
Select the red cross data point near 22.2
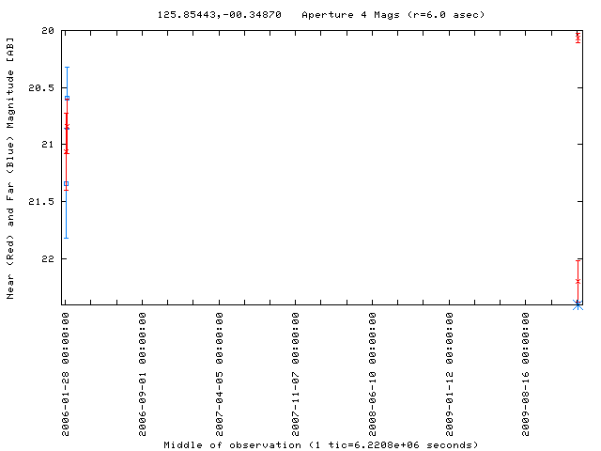[578, 282]
